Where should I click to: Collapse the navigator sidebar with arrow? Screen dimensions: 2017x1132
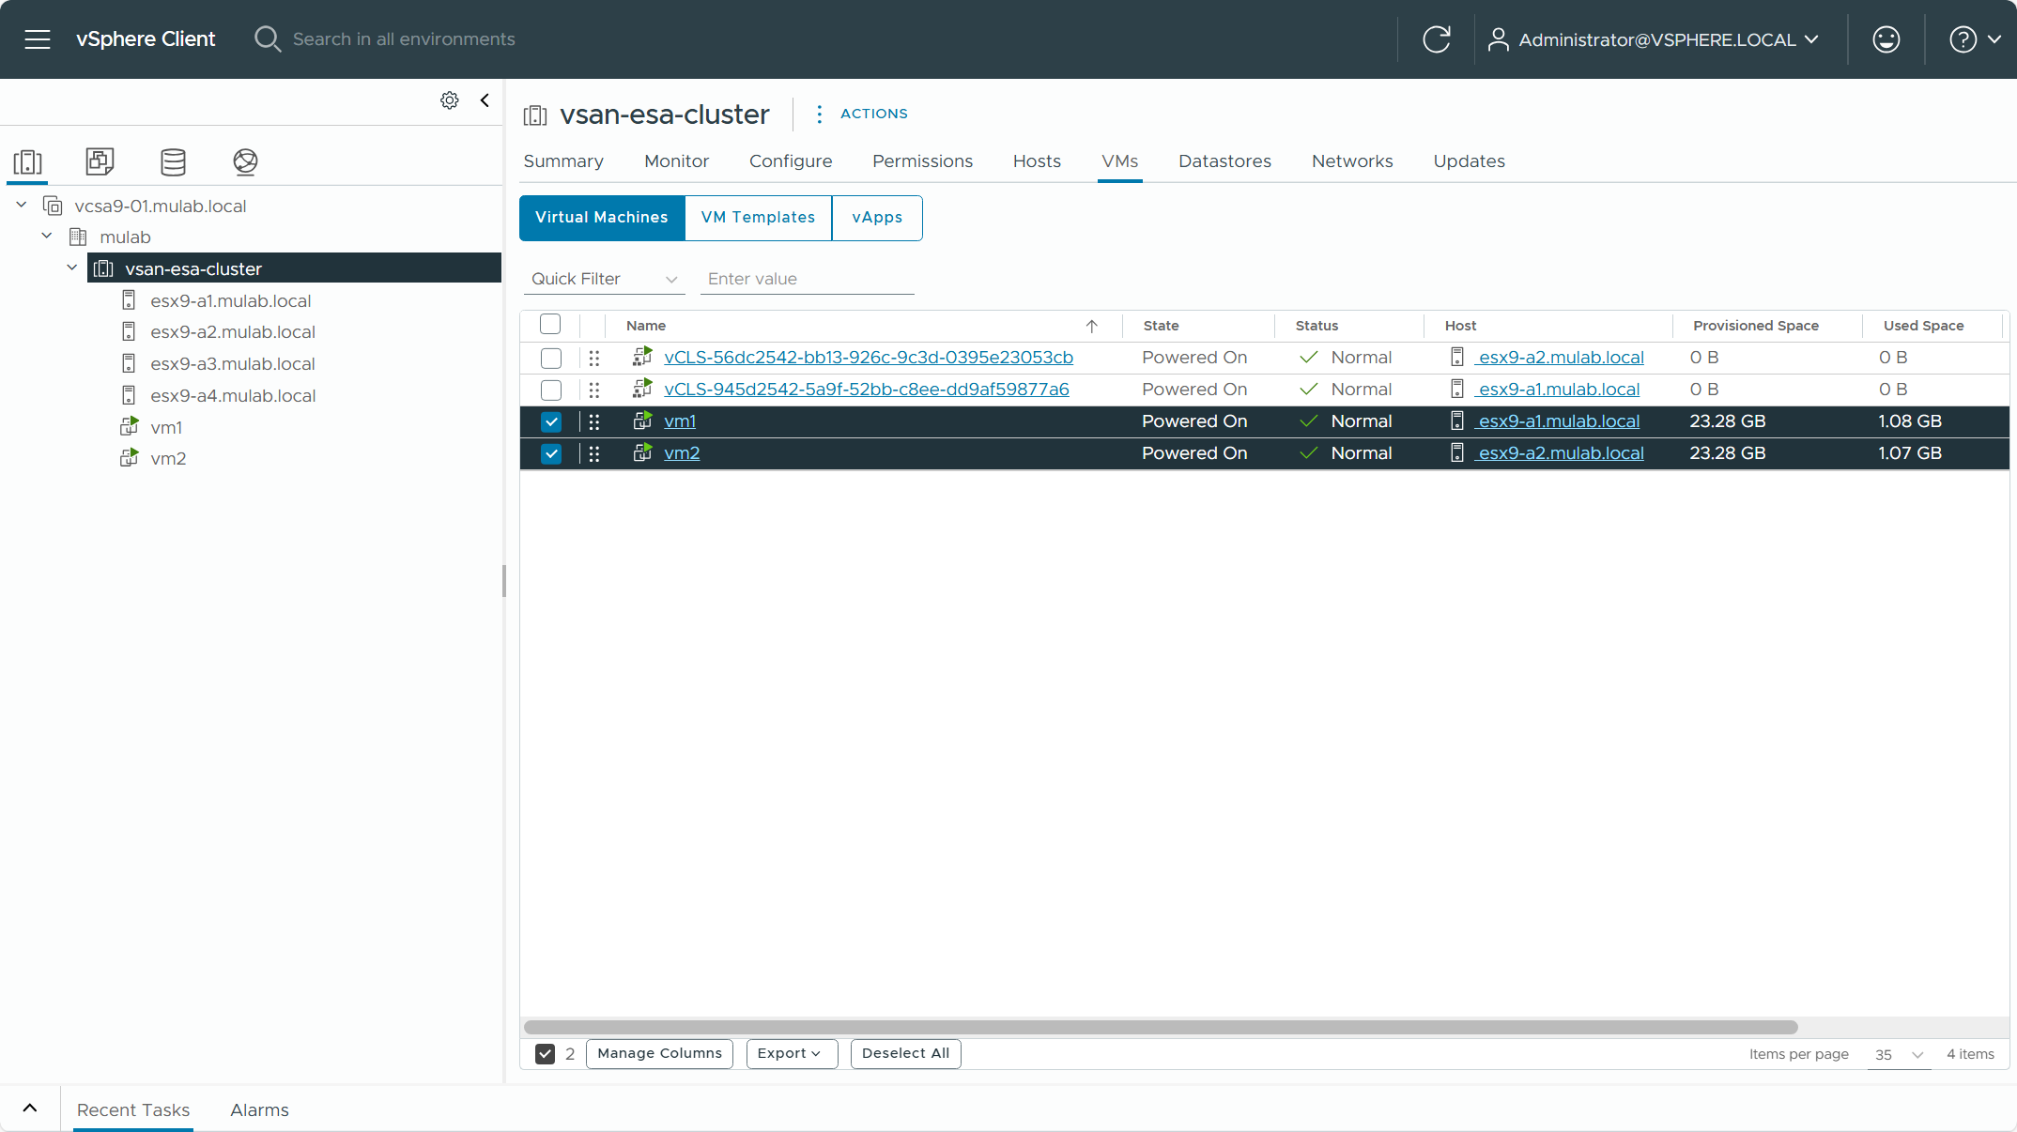[485, 100]
